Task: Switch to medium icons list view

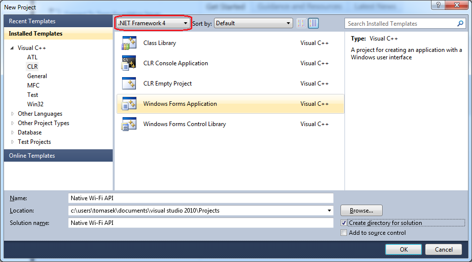Action: (313, 23)
